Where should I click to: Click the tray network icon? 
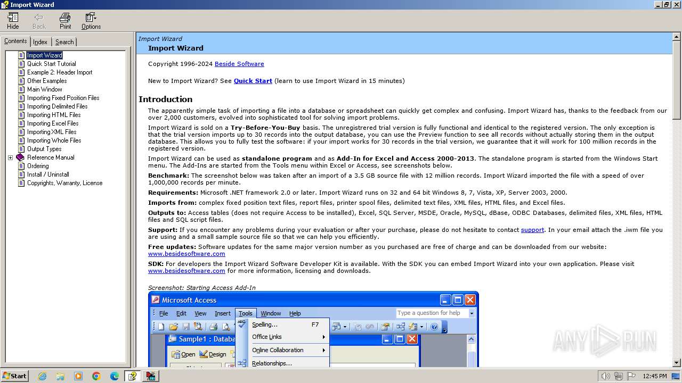coord(618,376)
